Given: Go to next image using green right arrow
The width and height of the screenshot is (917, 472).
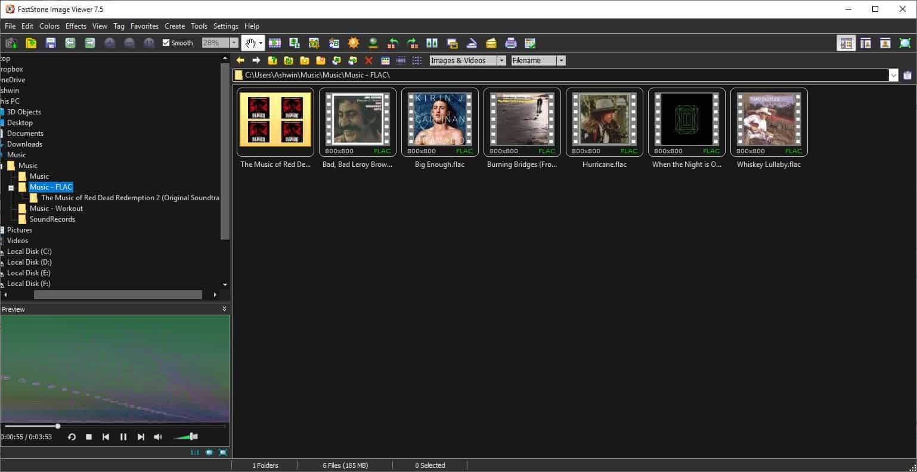Looking at the screenshot, I should tap(90, 43).
